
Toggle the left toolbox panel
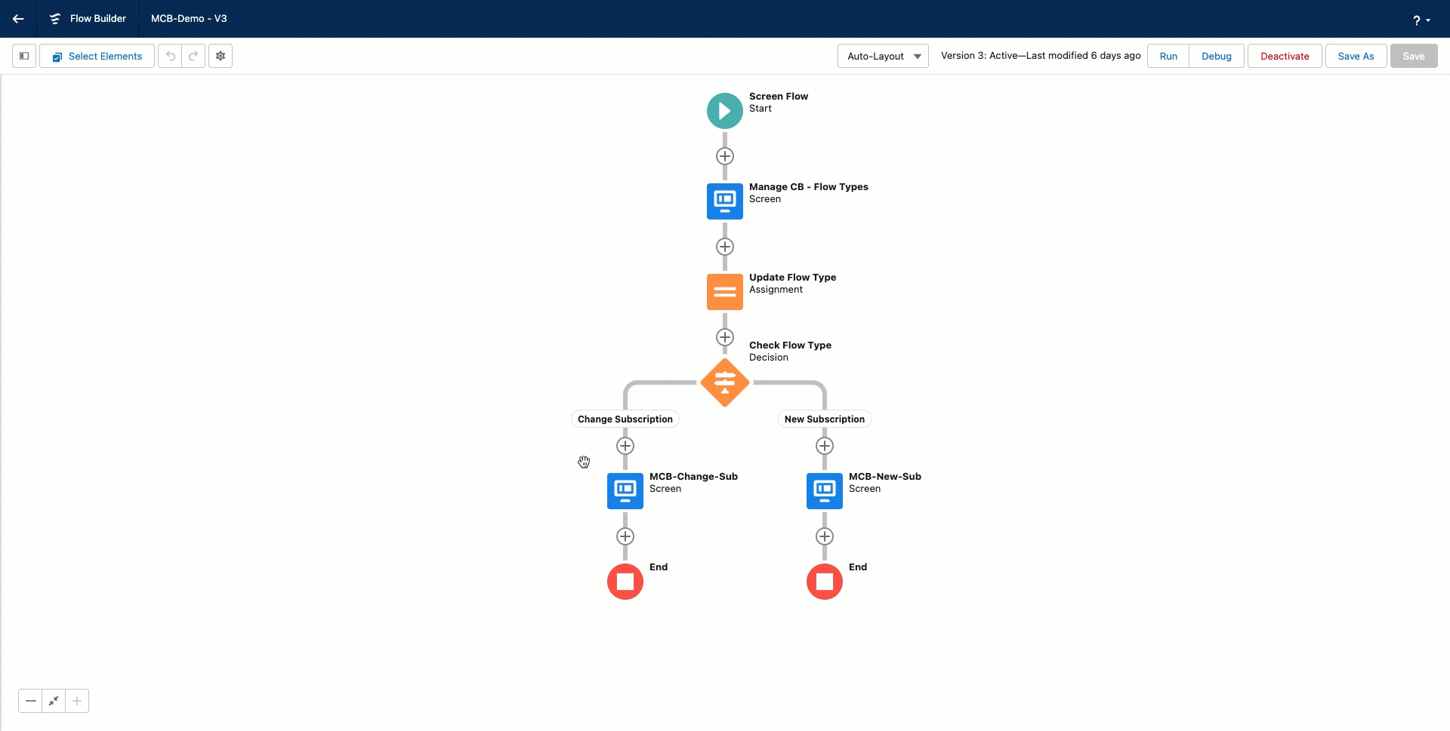[24, 56]
